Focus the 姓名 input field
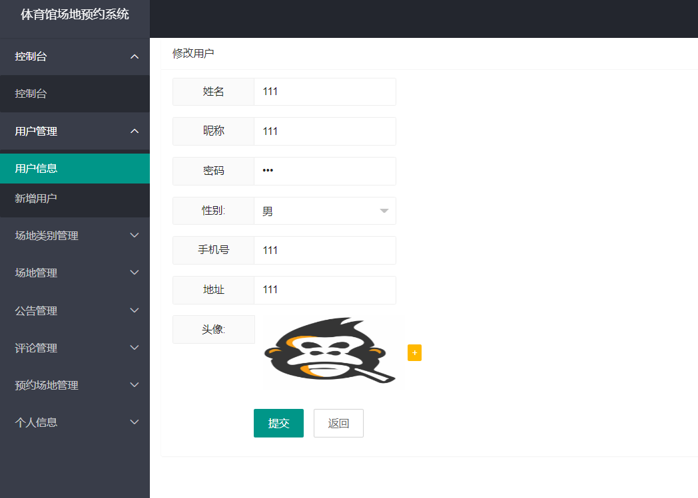 (x=324, y=92)
